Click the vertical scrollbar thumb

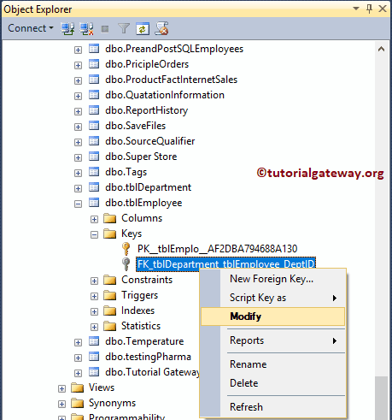coord(381,398)
